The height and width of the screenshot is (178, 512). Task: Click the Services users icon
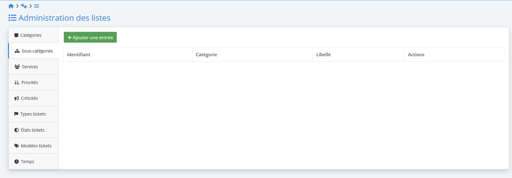(17, 67)
